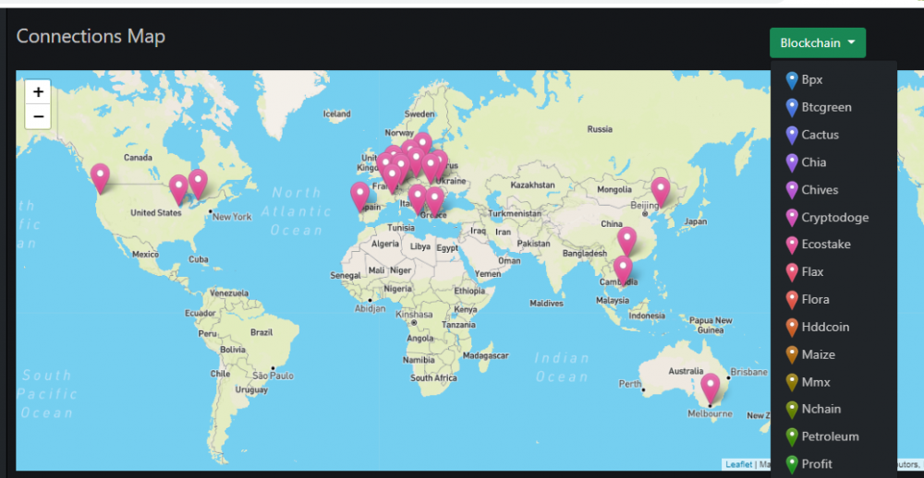This screenshot has width=924, height=478.
Task: Pick Profit from the blockchain menu
Action: coord(833,464)
